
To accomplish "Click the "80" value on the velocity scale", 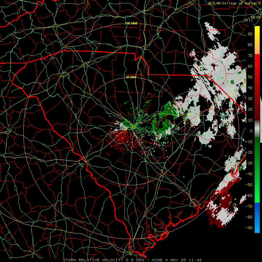I will (x=250, y=45).
